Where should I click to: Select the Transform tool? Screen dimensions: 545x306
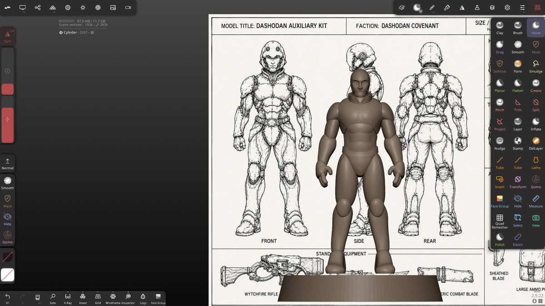click(x=518, y=182)
